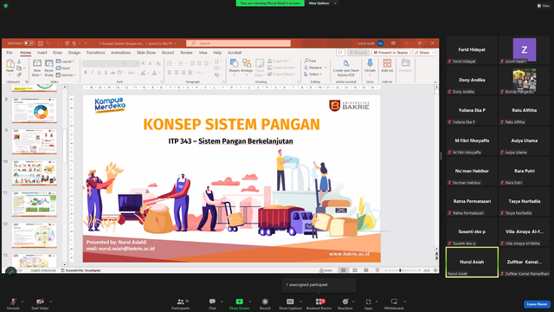Click the green Share Screen icon
Screen dimensions: 554x312
click(239, 302)
